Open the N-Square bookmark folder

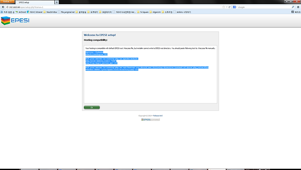click(143, 12)
